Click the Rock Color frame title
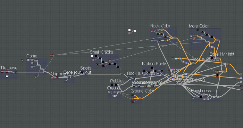Image resolution: width=243 pixels, height=128 pixels. (x=160, y=26)
